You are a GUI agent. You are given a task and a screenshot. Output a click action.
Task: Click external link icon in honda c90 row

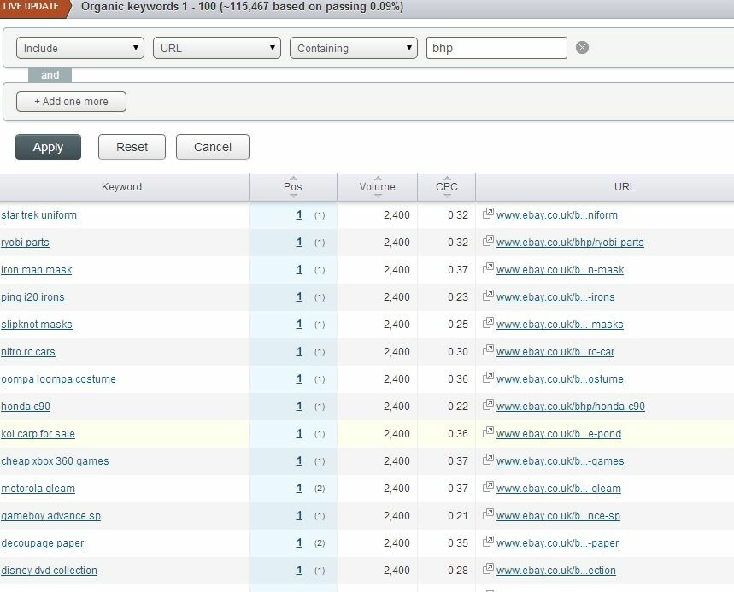point(488,406)
